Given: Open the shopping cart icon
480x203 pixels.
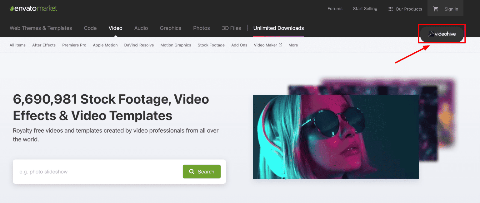Looking at the screenshot, I should [x=436, y=9].
